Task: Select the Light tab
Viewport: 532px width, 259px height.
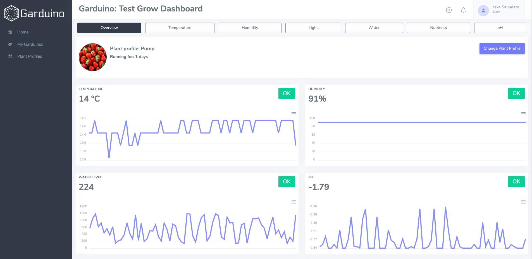Action: pyautogui.click(x=313, y=28)
